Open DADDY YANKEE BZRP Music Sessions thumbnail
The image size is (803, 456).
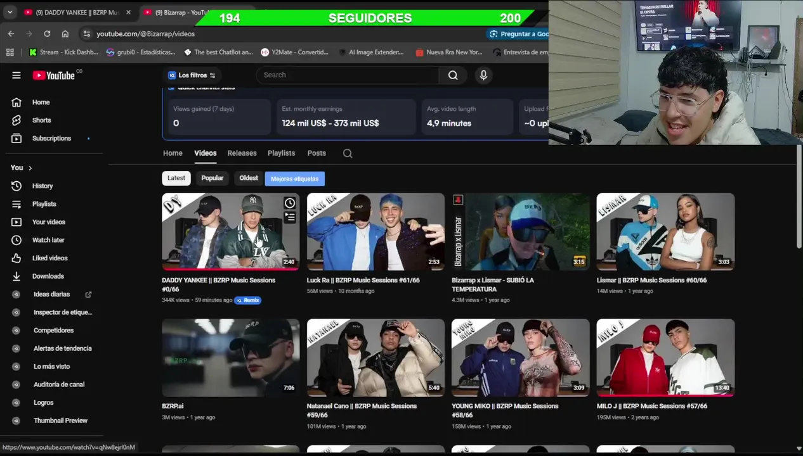click(230, 232)
